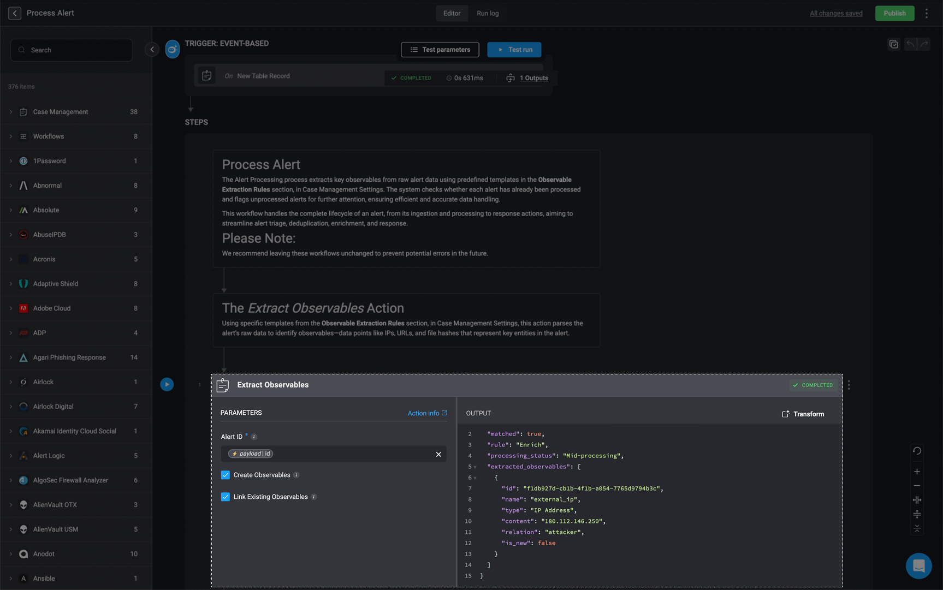Click the Transform button

point(803,414)
